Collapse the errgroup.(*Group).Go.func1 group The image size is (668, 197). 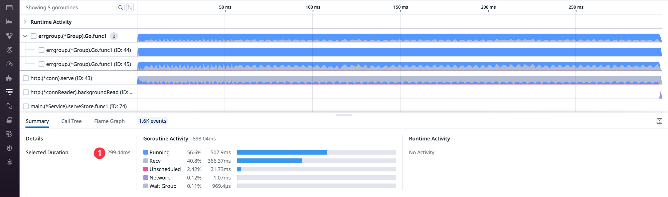pyautogui.click(x=25, y=36)
